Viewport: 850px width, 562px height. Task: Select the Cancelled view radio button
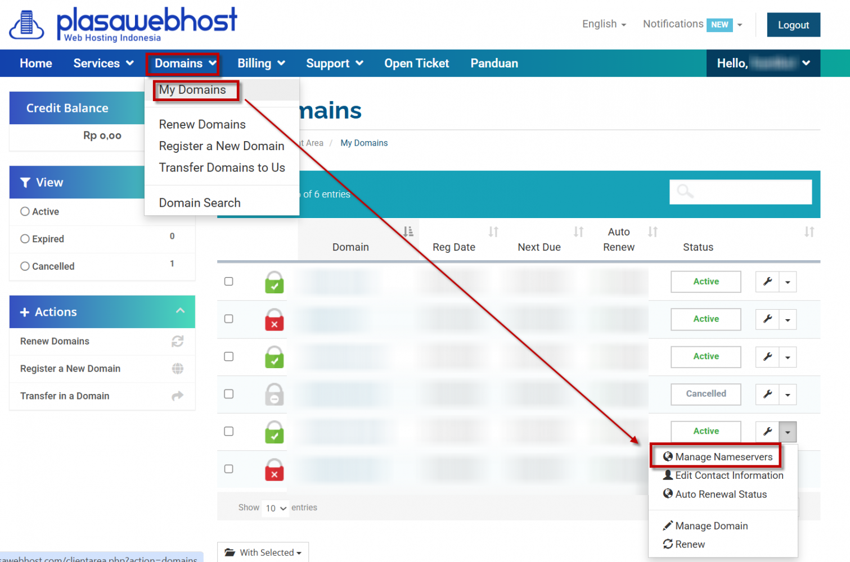coord(25,266)
